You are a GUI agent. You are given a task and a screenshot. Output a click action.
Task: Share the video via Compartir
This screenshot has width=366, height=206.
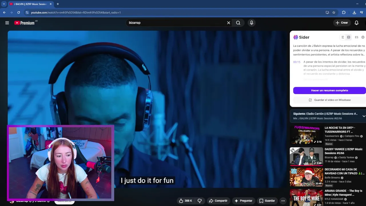218,201
